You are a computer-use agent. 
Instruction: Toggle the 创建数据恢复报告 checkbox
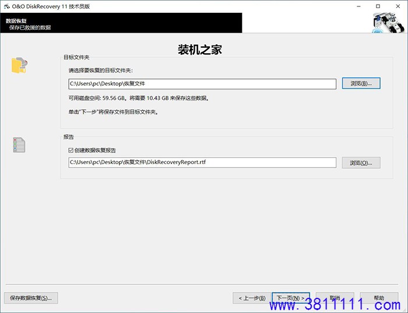71,151
